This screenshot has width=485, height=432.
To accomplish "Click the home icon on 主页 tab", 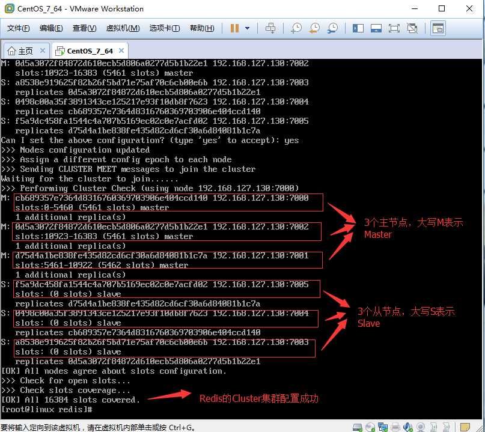I will point(11,50).
